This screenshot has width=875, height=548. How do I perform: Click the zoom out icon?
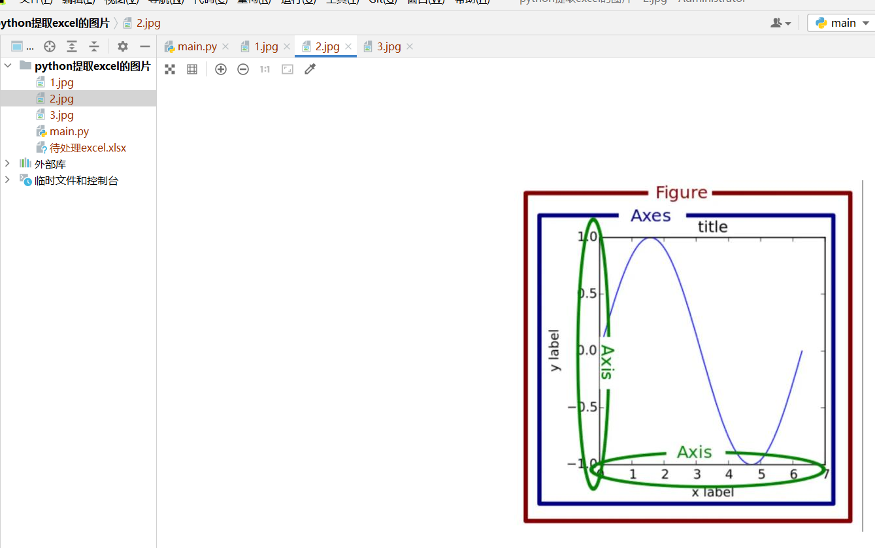(x=243, y=69)
